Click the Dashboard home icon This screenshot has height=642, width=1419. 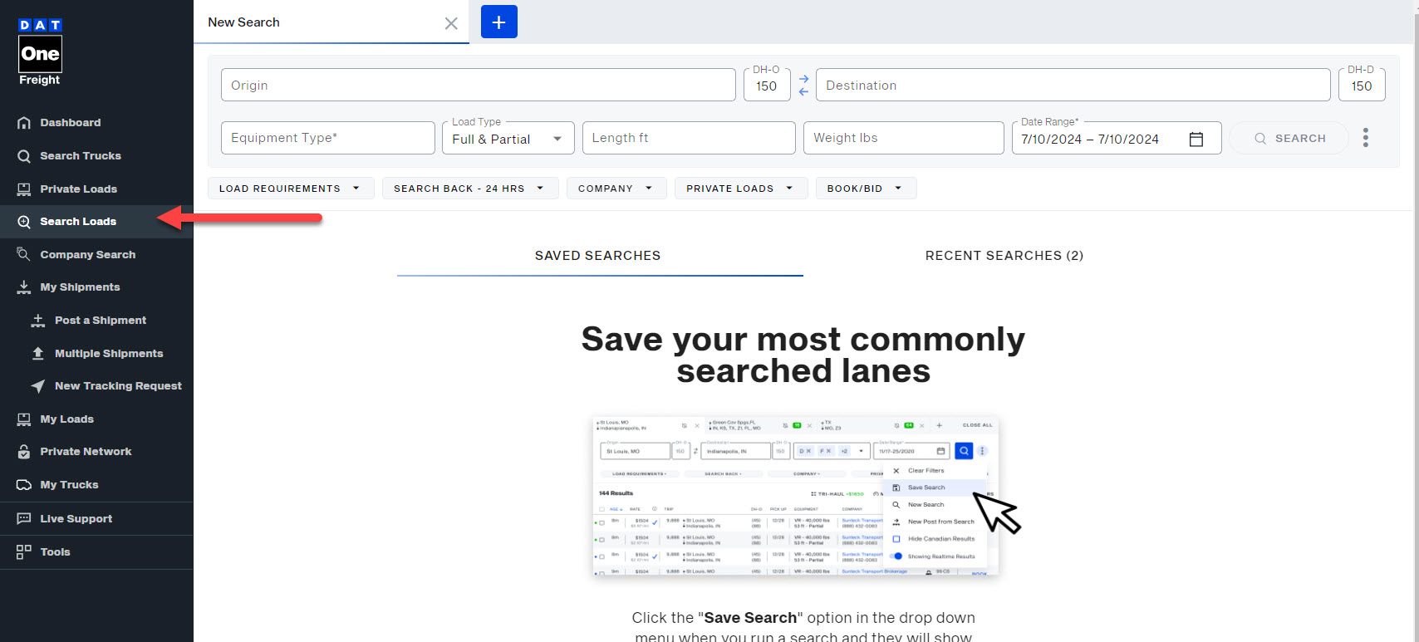click(24, 123)
